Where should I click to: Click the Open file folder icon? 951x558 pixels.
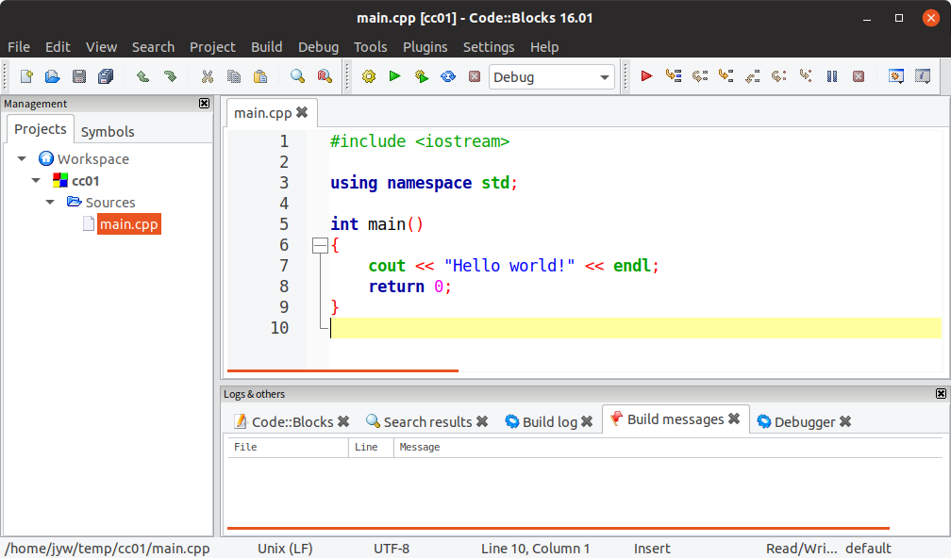[53, 77]
